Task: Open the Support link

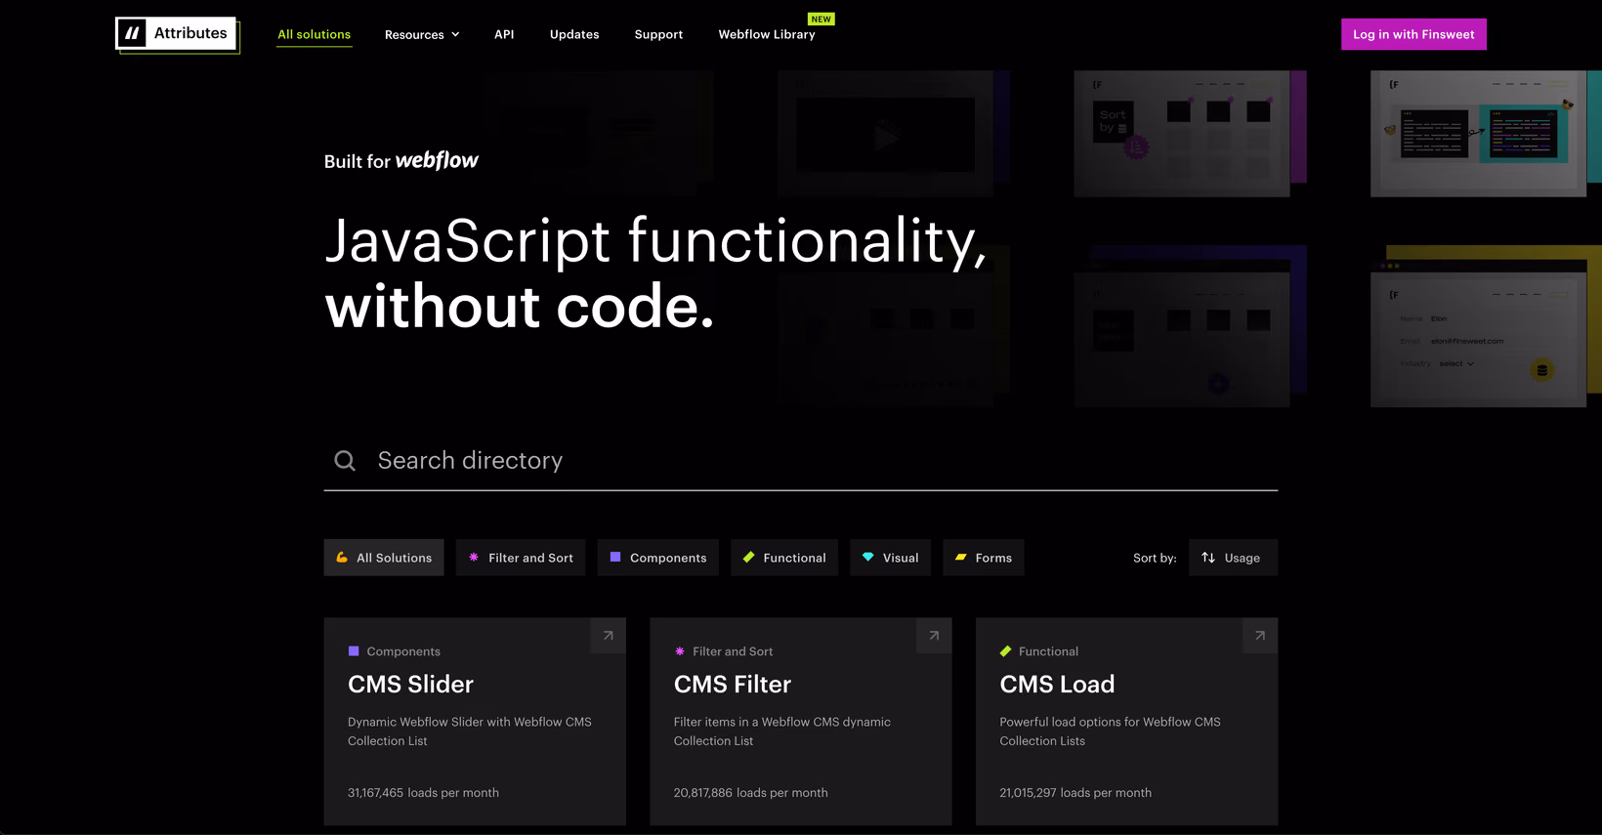Action: 658,34
